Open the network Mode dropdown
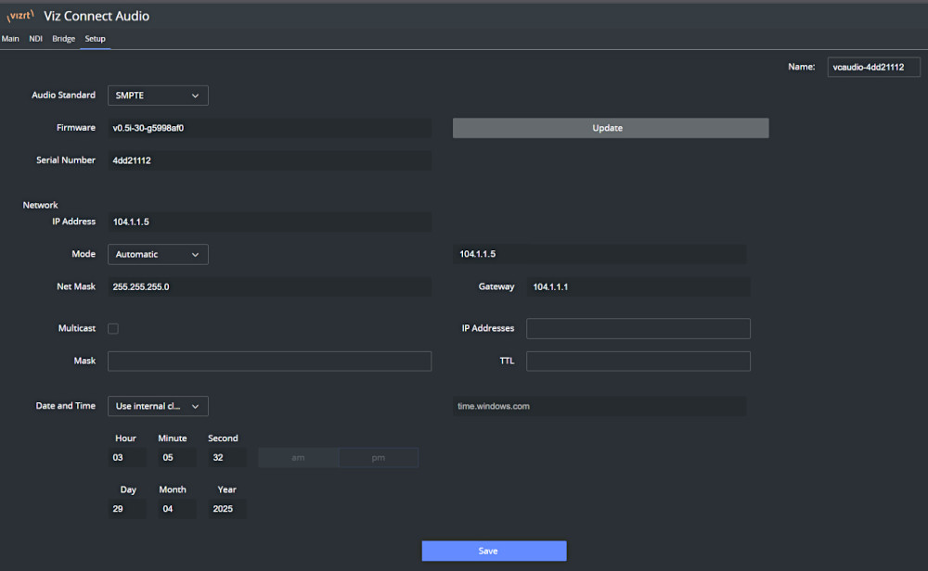Screen dimensions: 928x571 (x=158, y=254)
